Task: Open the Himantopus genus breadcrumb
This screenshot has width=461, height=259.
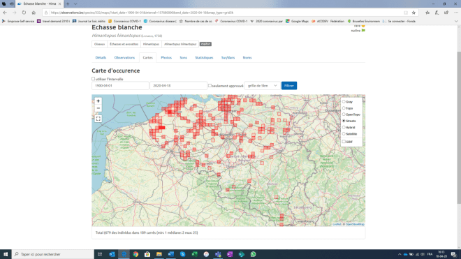Action: click(x=151, y=44)
